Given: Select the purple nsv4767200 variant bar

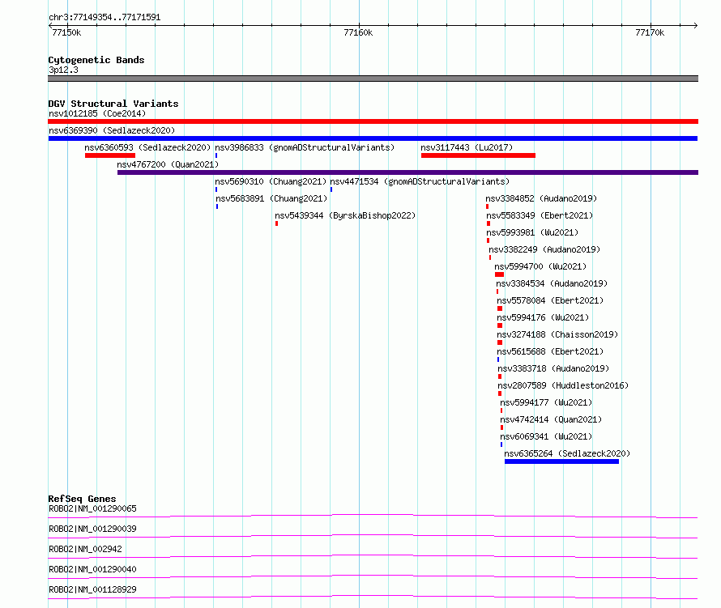Looking at the screenshot, I should click(x=407, y=172).
